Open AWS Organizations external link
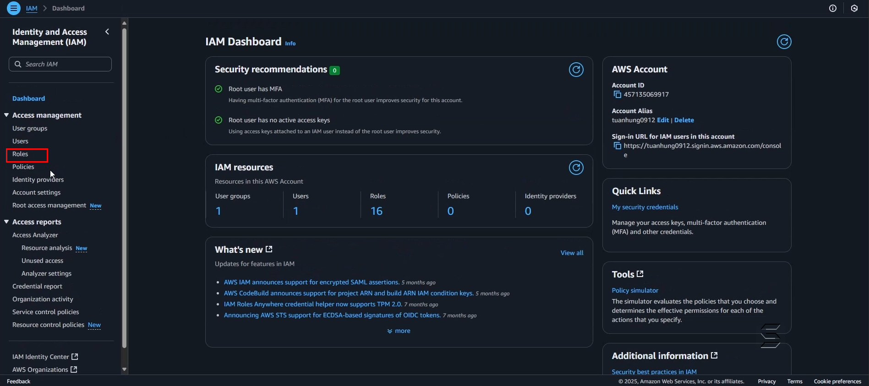Screen dimensions: 869x386 [x=44, y=370]
